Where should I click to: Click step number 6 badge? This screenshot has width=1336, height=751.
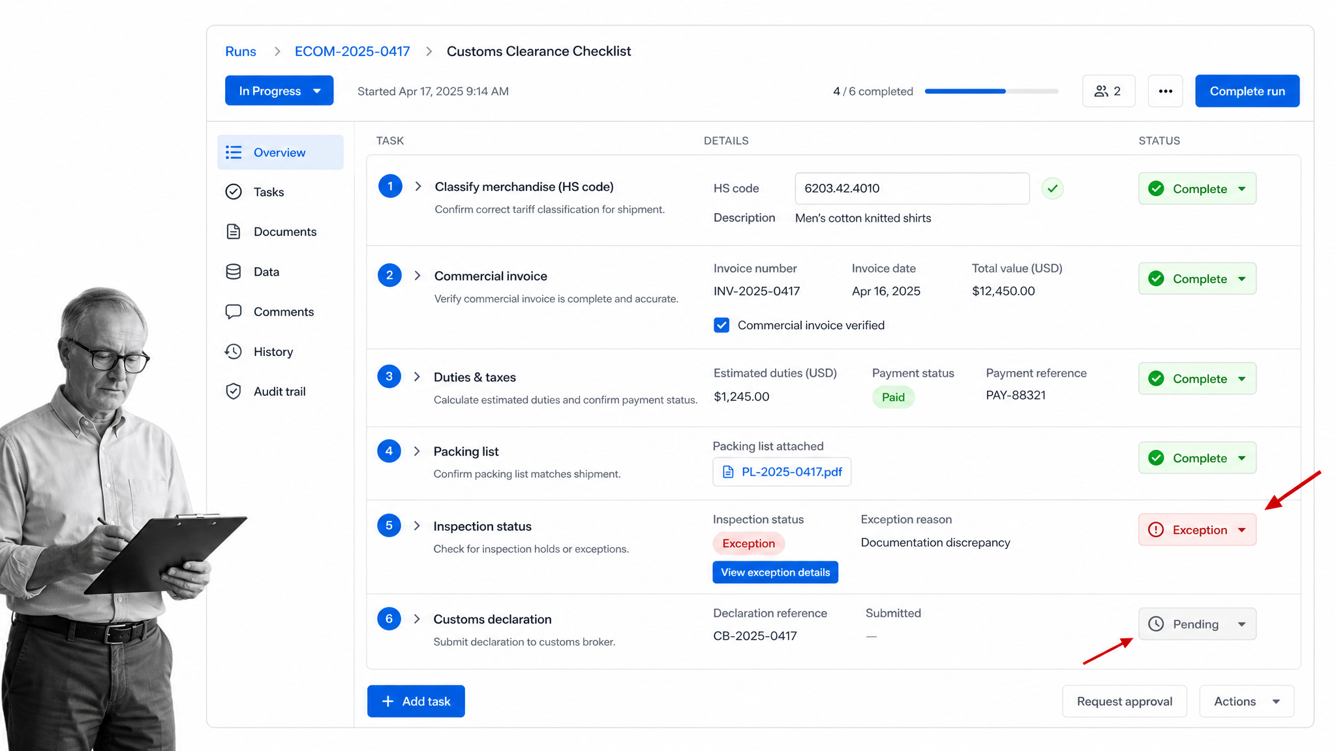389,619
